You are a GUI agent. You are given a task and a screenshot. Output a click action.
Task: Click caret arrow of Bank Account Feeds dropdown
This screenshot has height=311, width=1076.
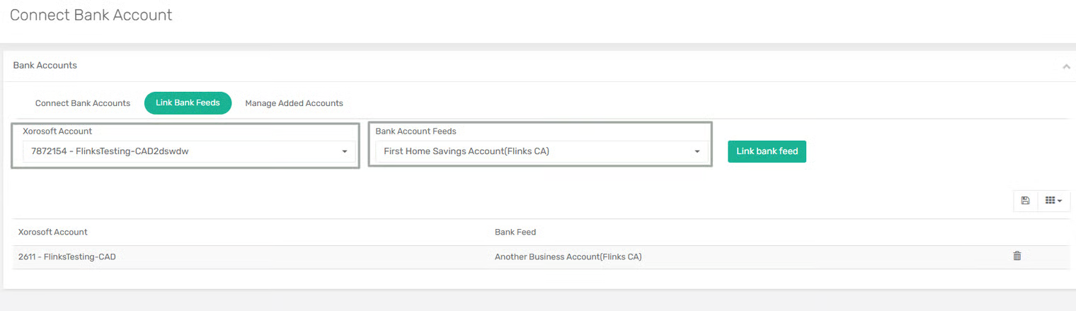pos(697,151)
